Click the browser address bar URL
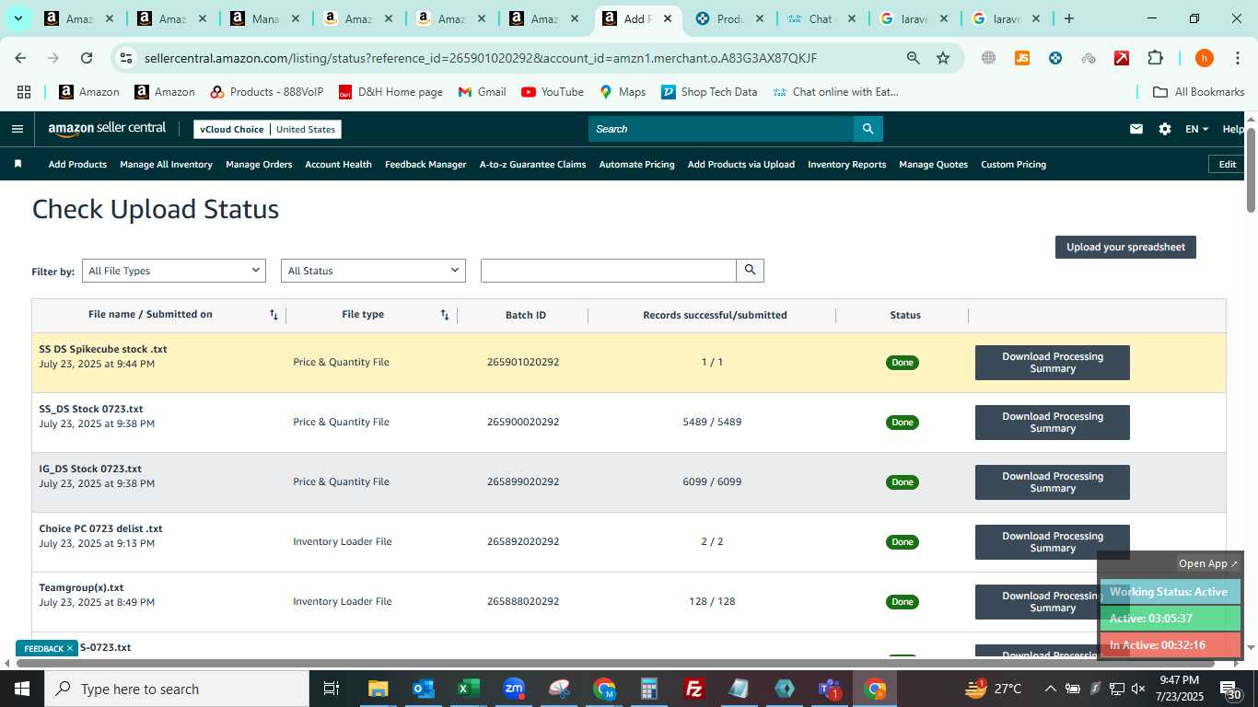The width and height of the screenshot is (1258, 707). point(481,58)
